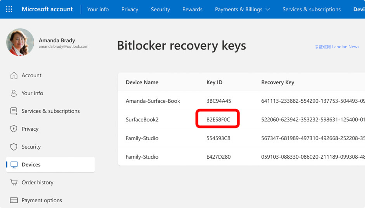This screenshot has width=365, height=208.
Task: Click Amanda Brady's profile photo
Action: [20, 42]
